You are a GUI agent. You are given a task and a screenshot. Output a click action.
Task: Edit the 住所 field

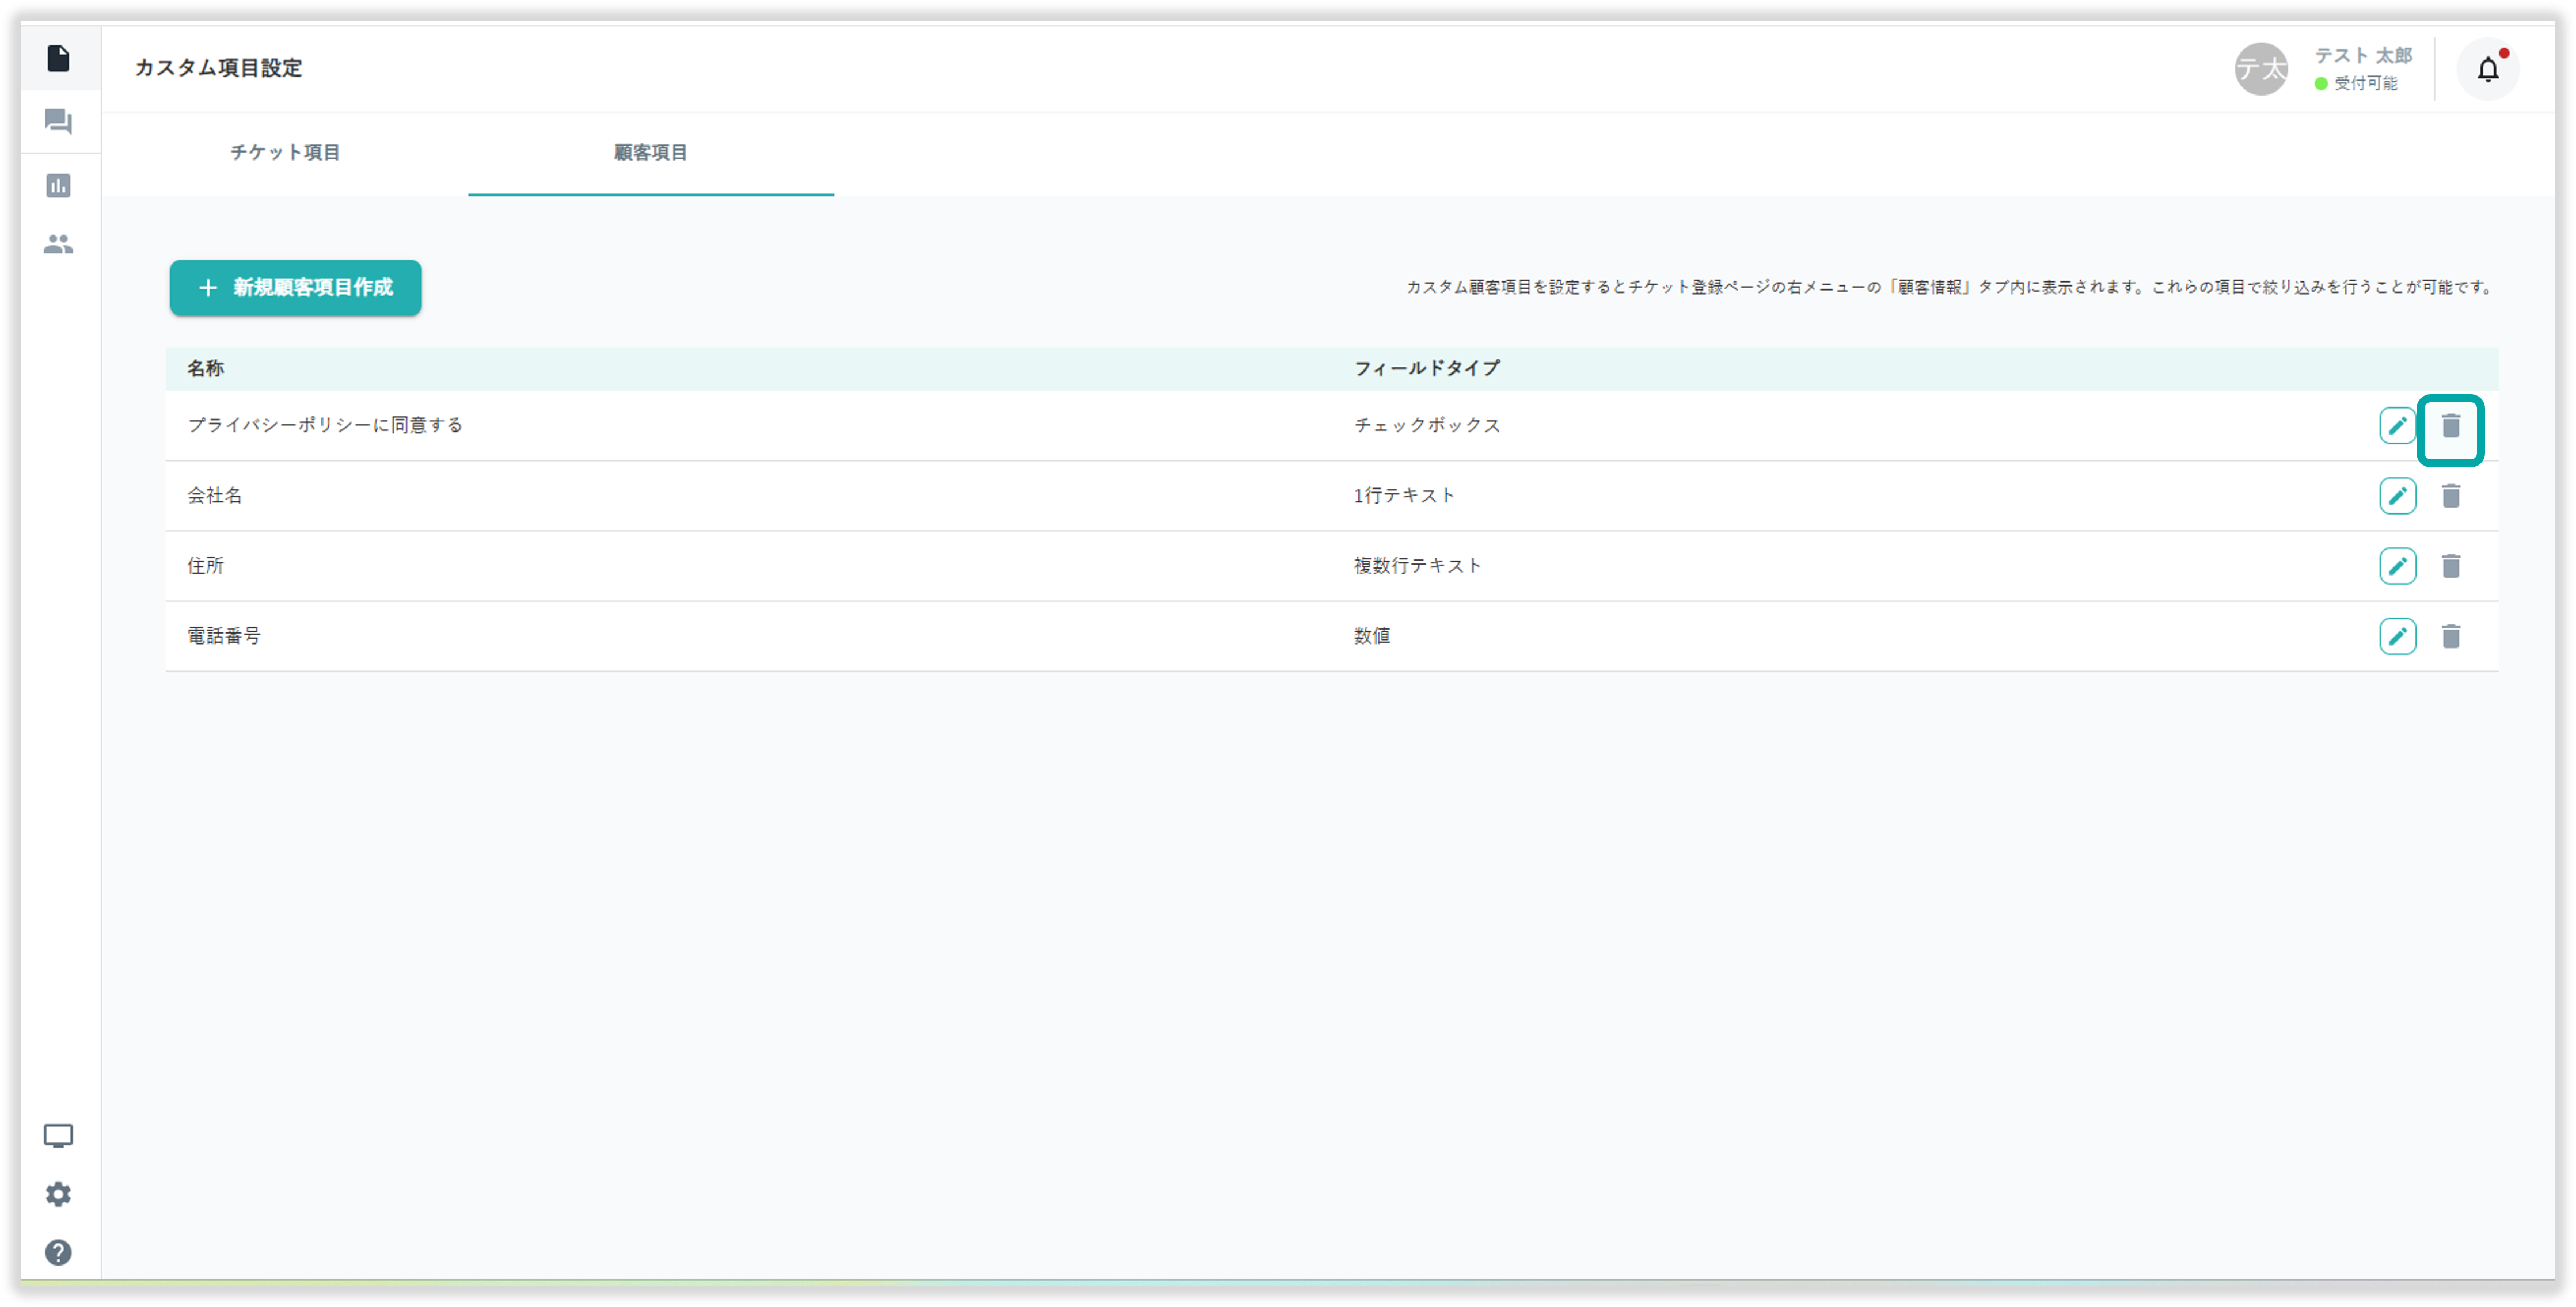2397,566
